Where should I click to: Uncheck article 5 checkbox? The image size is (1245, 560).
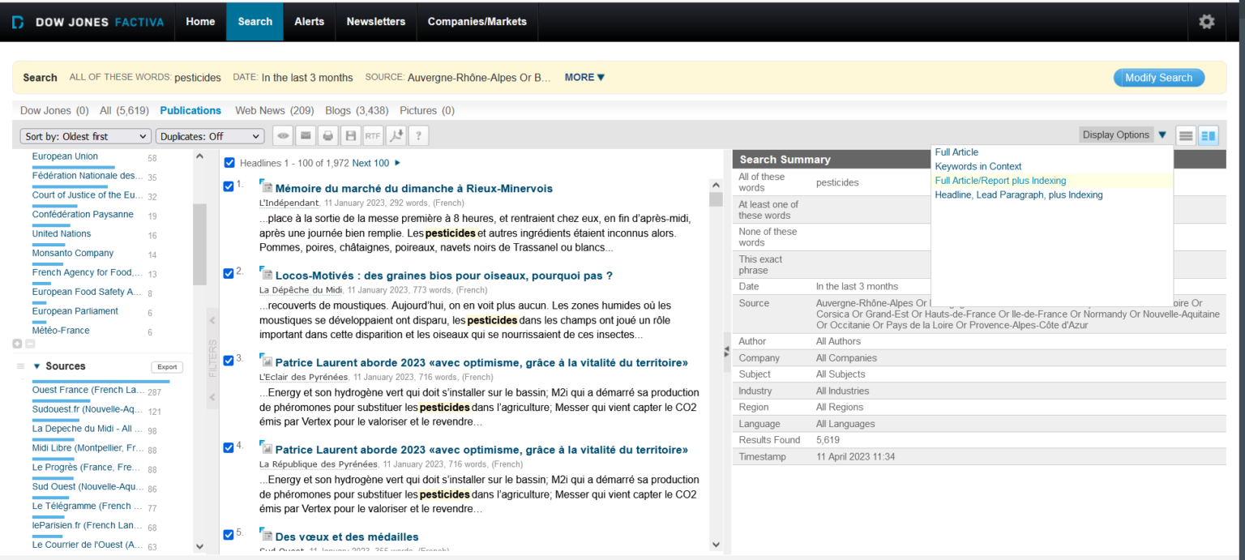[x=229, y=534]
